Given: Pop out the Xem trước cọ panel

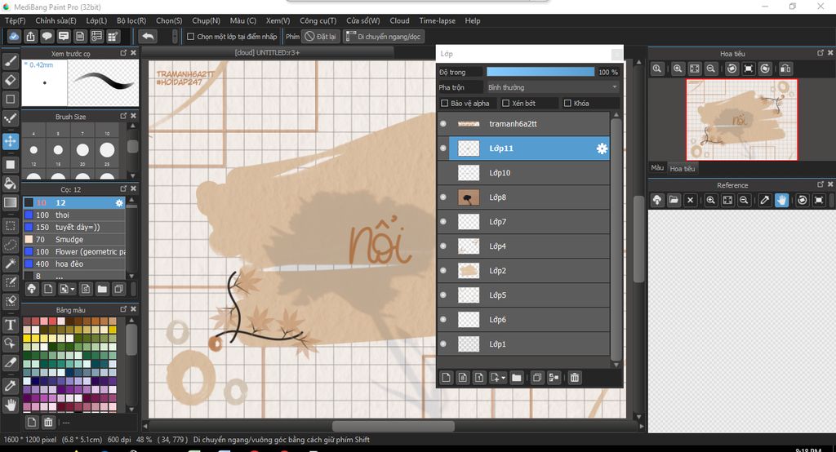Looking at the screenshot, I should point(123,53).
